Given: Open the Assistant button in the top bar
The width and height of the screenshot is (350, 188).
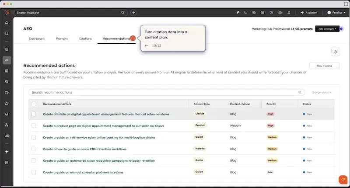Looking at the screenshot, I should point(309,13).
